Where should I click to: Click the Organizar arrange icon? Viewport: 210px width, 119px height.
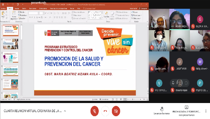tap(106, 14)
